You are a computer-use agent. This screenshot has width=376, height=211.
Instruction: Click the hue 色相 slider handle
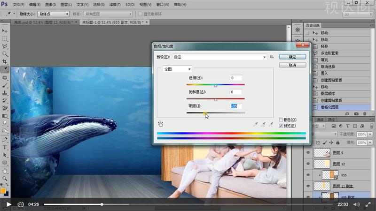click(x=216, y=85)
